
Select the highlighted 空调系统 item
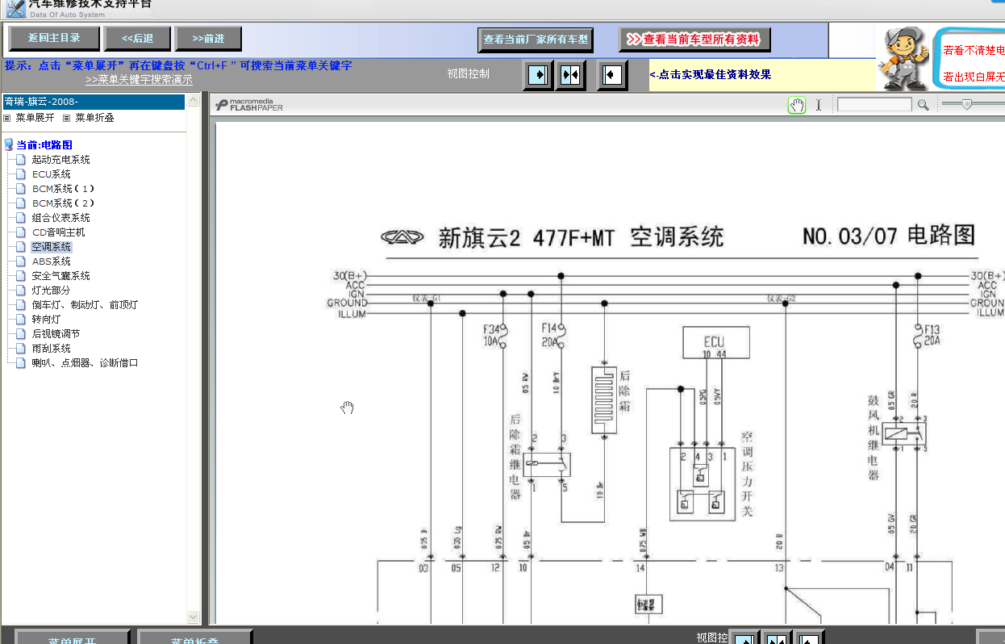(52, 247)
